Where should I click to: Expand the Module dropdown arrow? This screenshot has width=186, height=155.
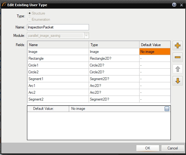tap(86, 36)
